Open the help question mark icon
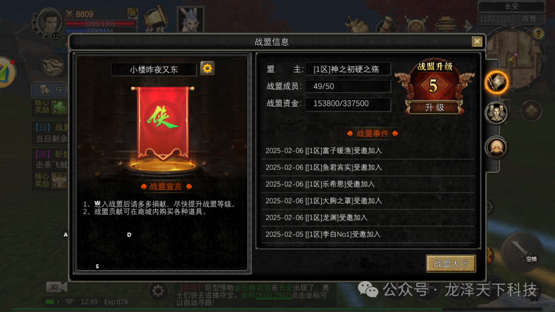 pos(538,33)
